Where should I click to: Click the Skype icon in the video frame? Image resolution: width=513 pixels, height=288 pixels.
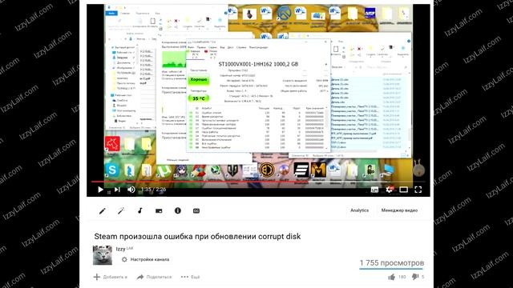click(112, 170)
